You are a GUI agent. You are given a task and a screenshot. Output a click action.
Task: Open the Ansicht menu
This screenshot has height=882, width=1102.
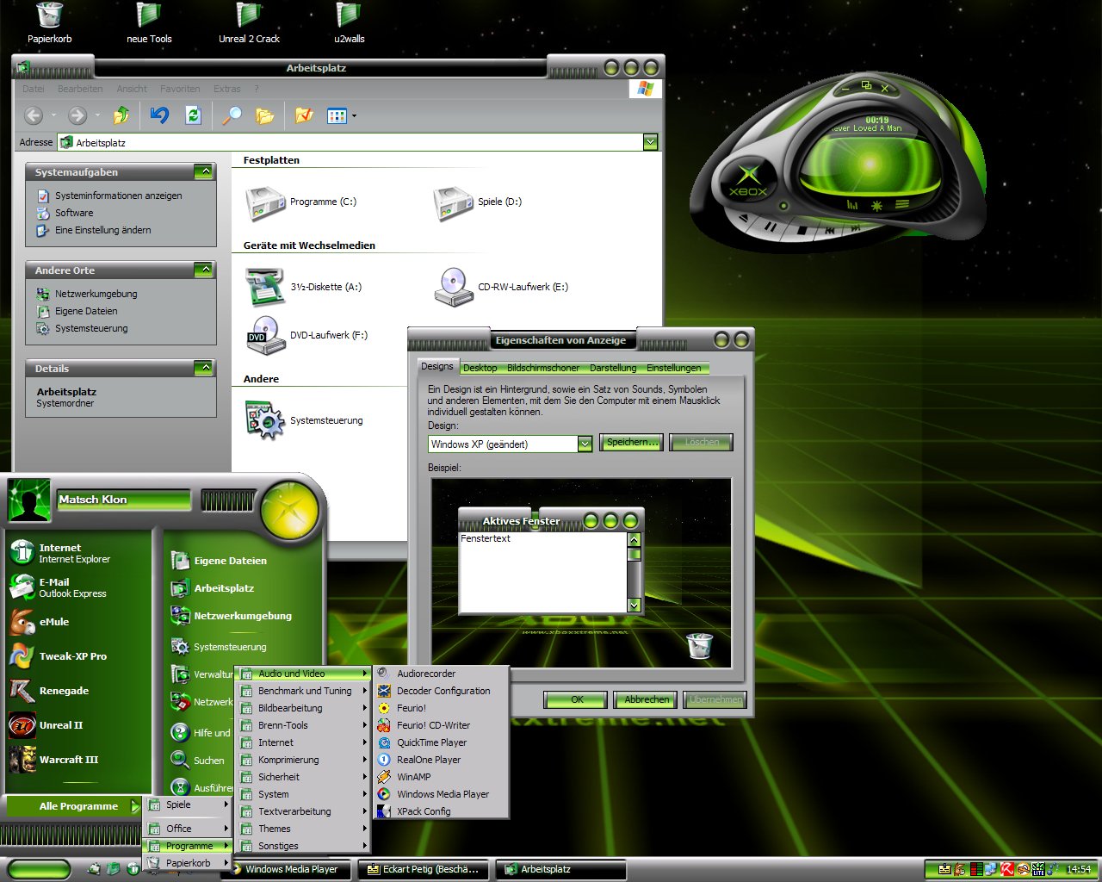(132, 89)
